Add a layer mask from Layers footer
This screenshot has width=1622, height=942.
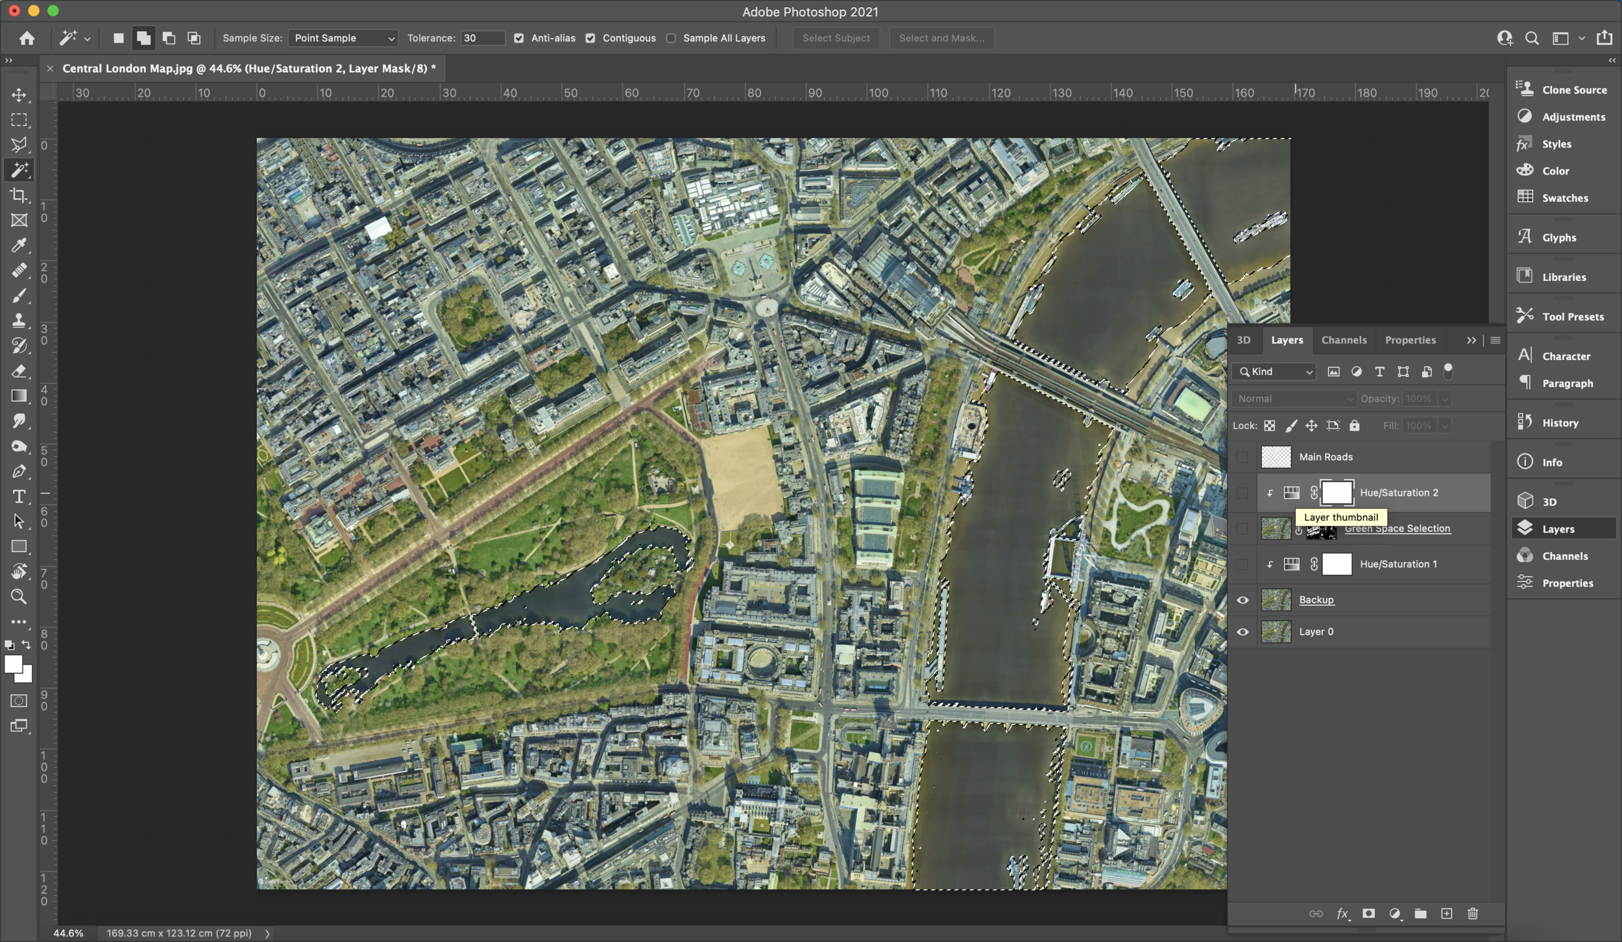tap(1368, 913)
